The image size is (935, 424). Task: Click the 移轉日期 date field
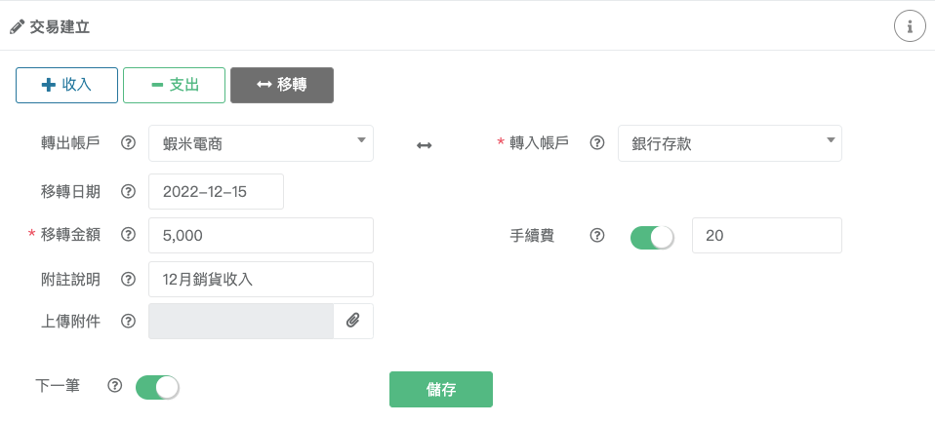(x=216, y=191)
